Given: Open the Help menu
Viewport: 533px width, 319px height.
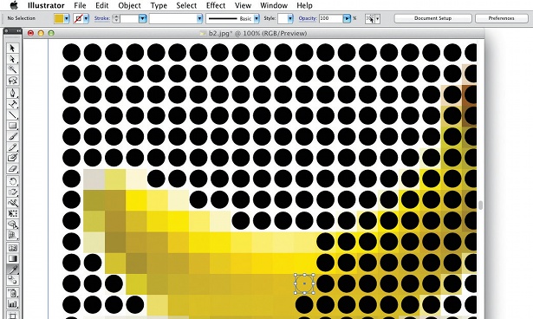Looking at the screenshot, I should pos(304,5).
